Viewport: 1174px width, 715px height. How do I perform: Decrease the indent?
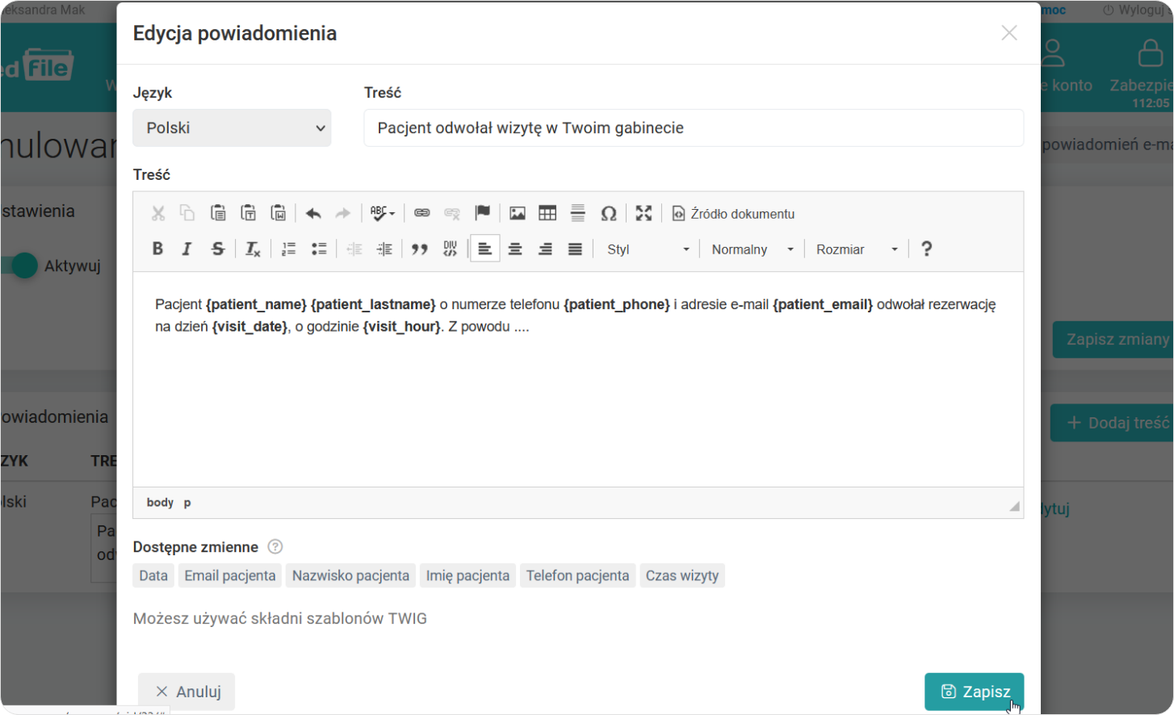[354, 249]
